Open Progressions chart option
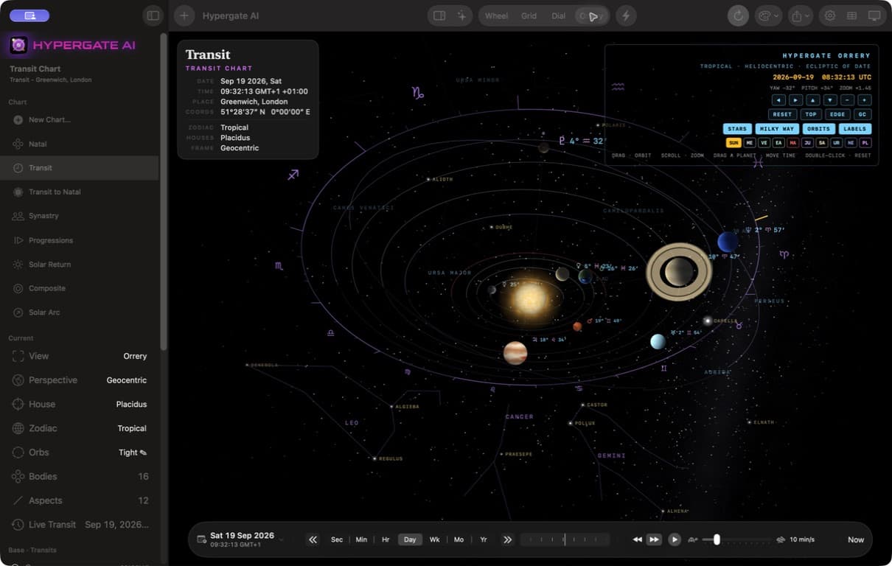 (80, 240)
